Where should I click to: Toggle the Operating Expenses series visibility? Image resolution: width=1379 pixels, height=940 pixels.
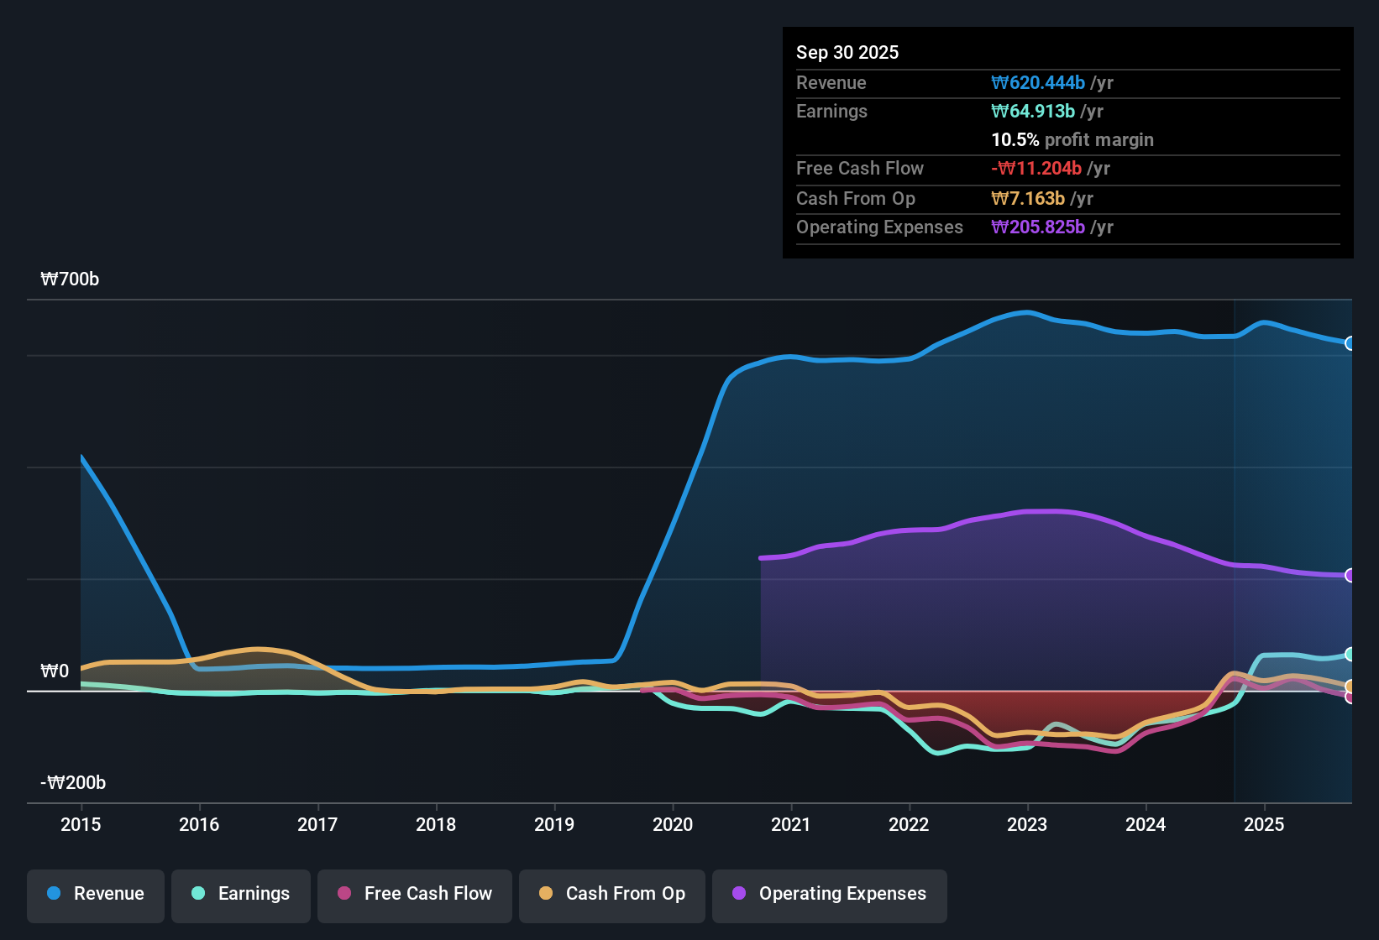click(x=829, y=894)
